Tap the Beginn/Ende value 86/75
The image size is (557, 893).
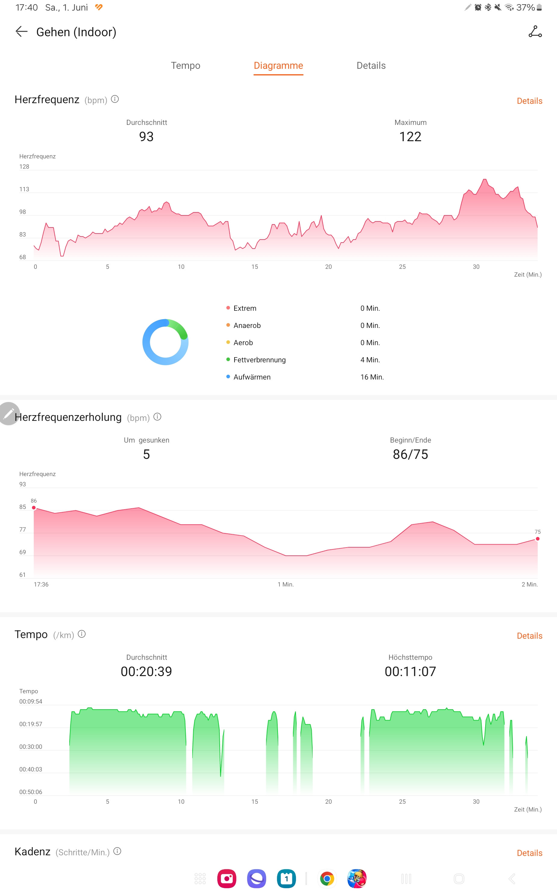coord(411,454)
